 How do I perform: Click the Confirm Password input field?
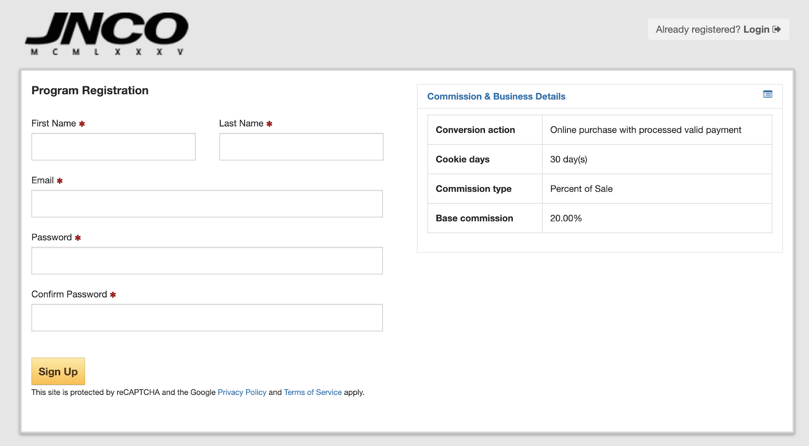207,318
